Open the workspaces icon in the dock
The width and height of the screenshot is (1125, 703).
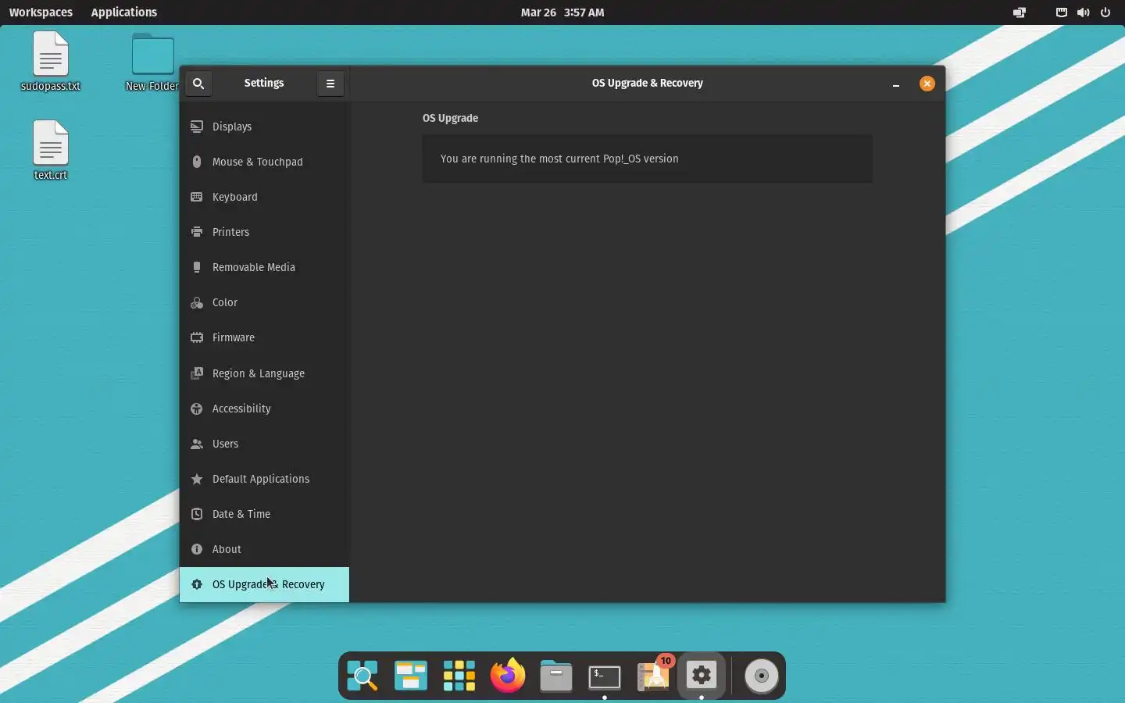[411, 676]
